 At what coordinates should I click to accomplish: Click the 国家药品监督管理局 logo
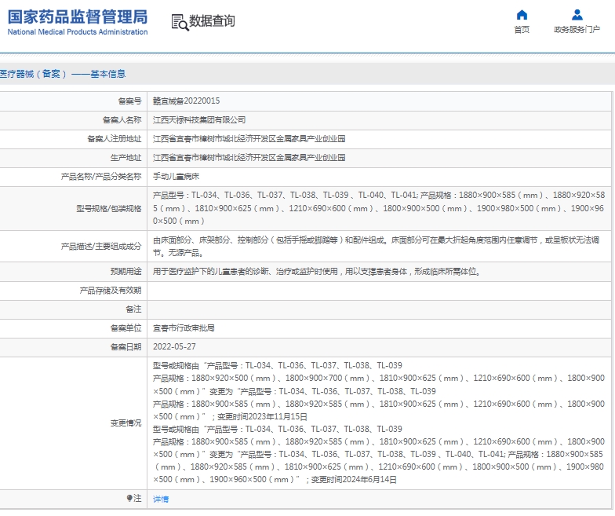tap(78, 17)
